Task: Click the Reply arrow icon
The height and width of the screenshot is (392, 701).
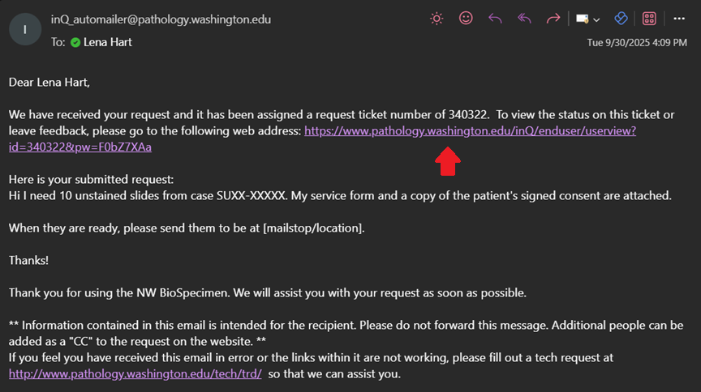Action: tap(495, 19)
